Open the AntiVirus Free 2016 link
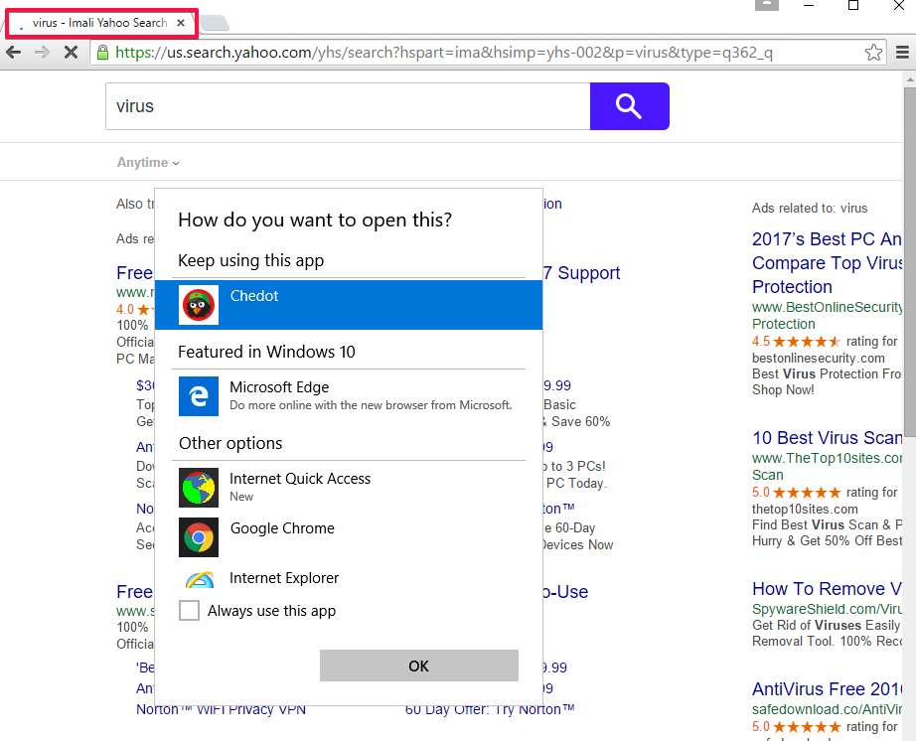 click(827, 688)
